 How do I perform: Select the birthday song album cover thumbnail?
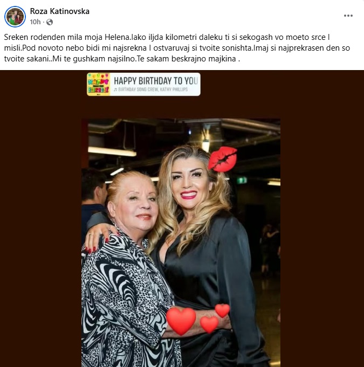[x=98, y=84]
